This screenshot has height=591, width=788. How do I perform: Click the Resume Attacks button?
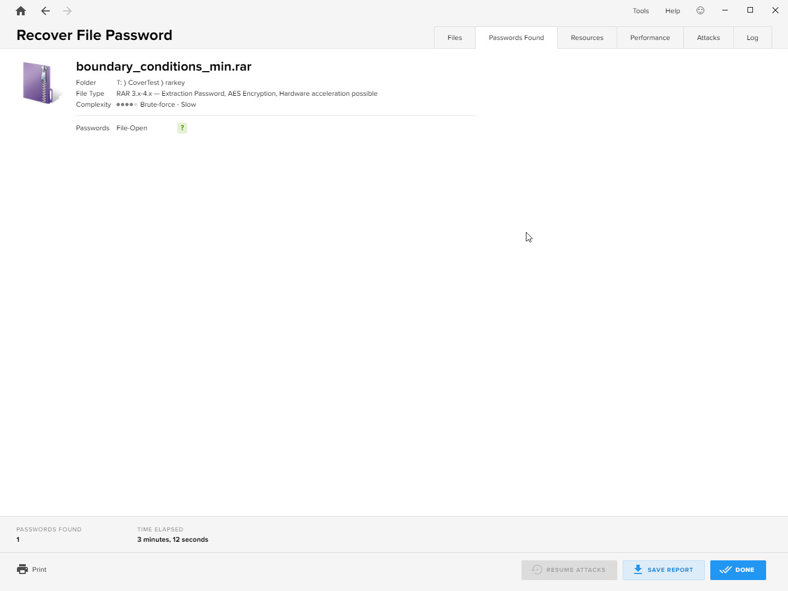569,570
